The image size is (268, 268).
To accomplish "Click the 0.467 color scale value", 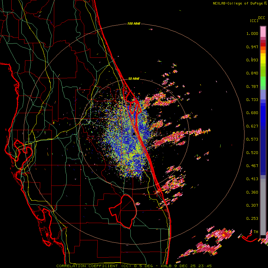I will (252, 166).
